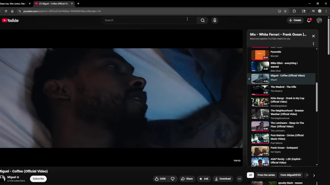Play The Lumineers - Sleep On The Floor
The height and width of the screenshot is (185, 330).
[282, 126]
